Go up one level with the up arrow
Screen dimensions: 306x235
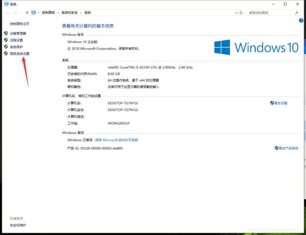pos(27,13)
